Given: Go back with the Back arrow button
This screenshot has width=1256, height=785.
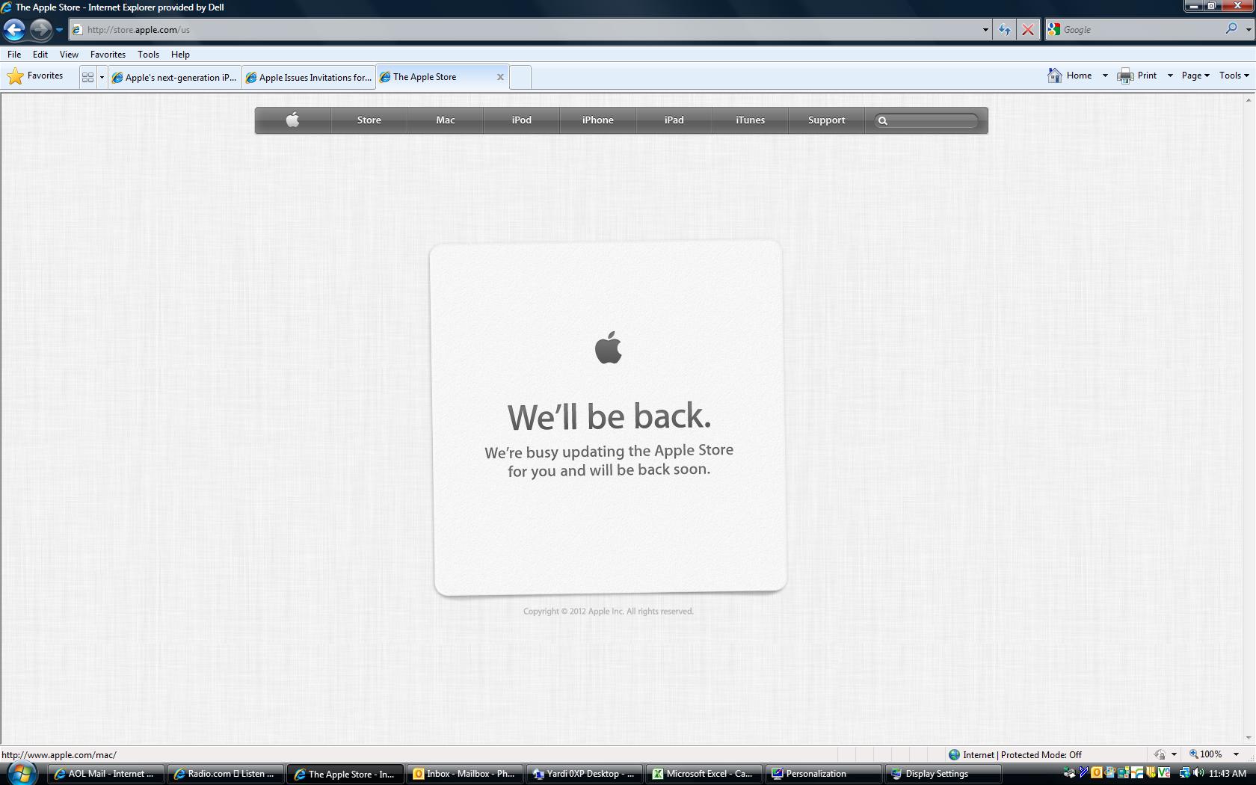Looking at the screenshot, I should [x=14, y=30].
